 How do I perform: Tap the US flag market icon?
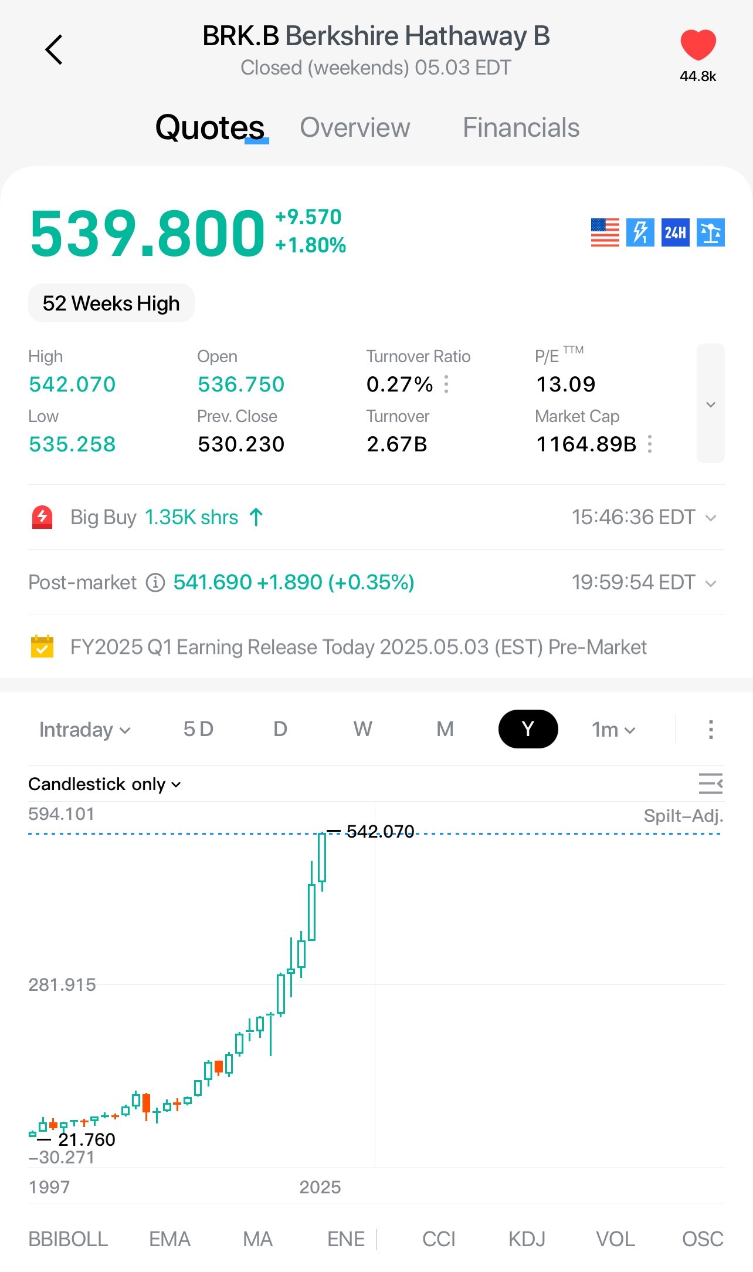(x=605, y=232)
